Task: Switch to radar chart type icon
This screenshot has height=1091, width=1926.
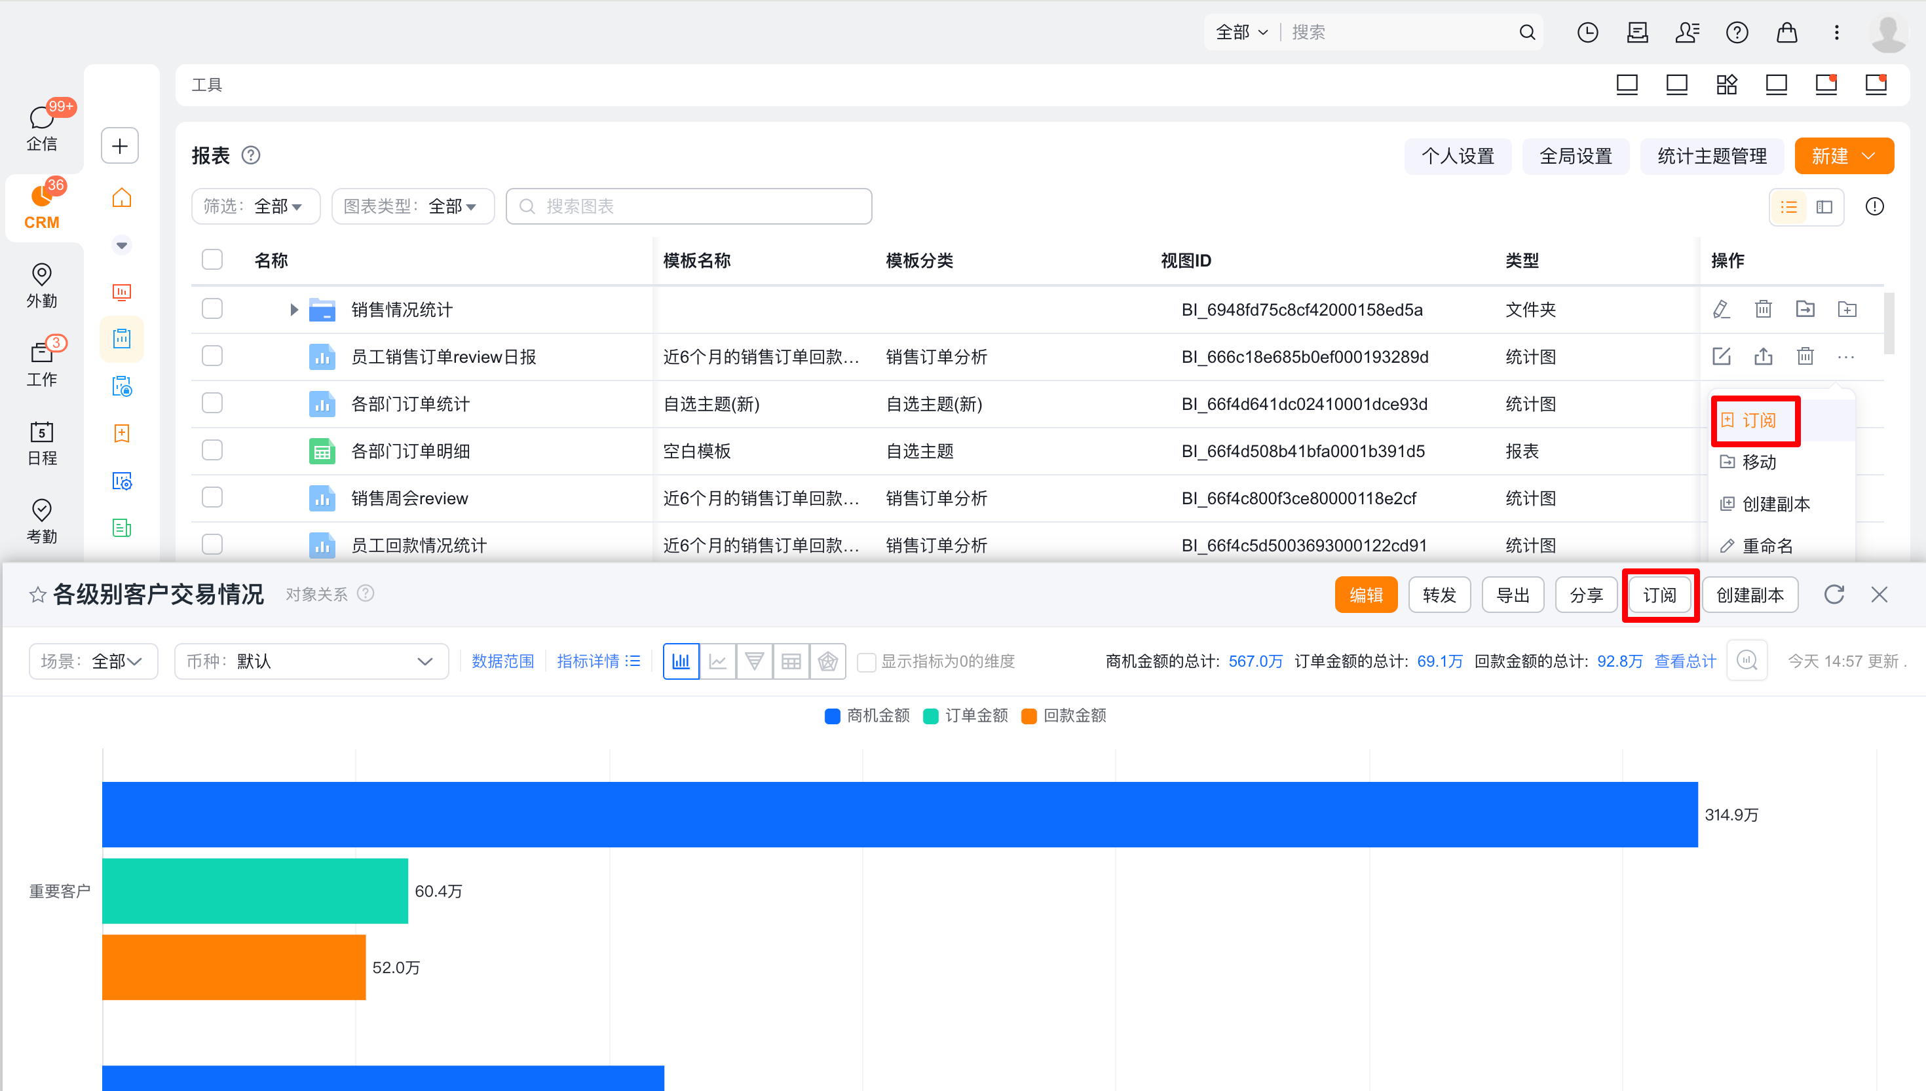Action: pyautogui.click(x=827, y=661)
